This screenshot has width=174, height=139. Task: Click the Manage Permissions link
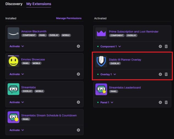coord(69,18)
